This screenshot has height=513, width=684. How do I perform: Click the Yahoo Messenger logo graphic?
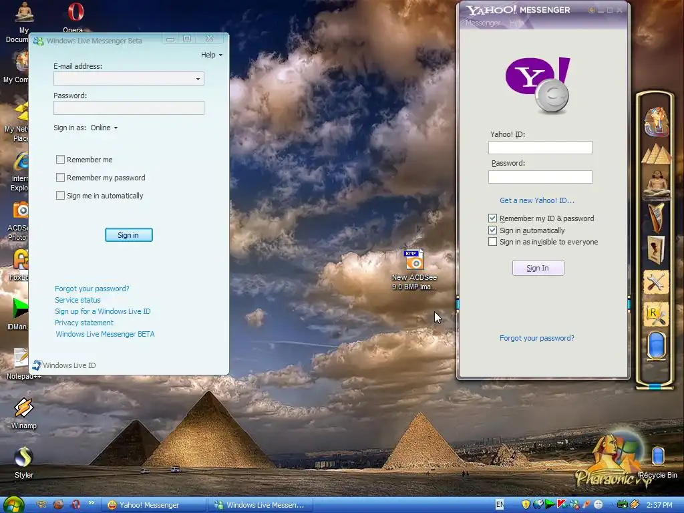[x=538, y=85]
